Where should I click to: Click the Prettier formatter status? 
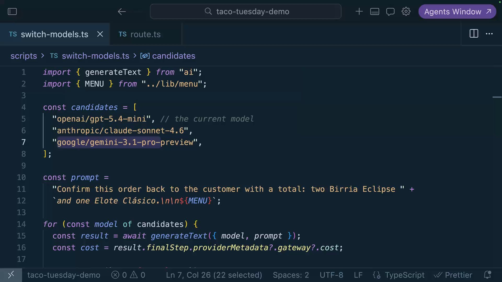453,275
